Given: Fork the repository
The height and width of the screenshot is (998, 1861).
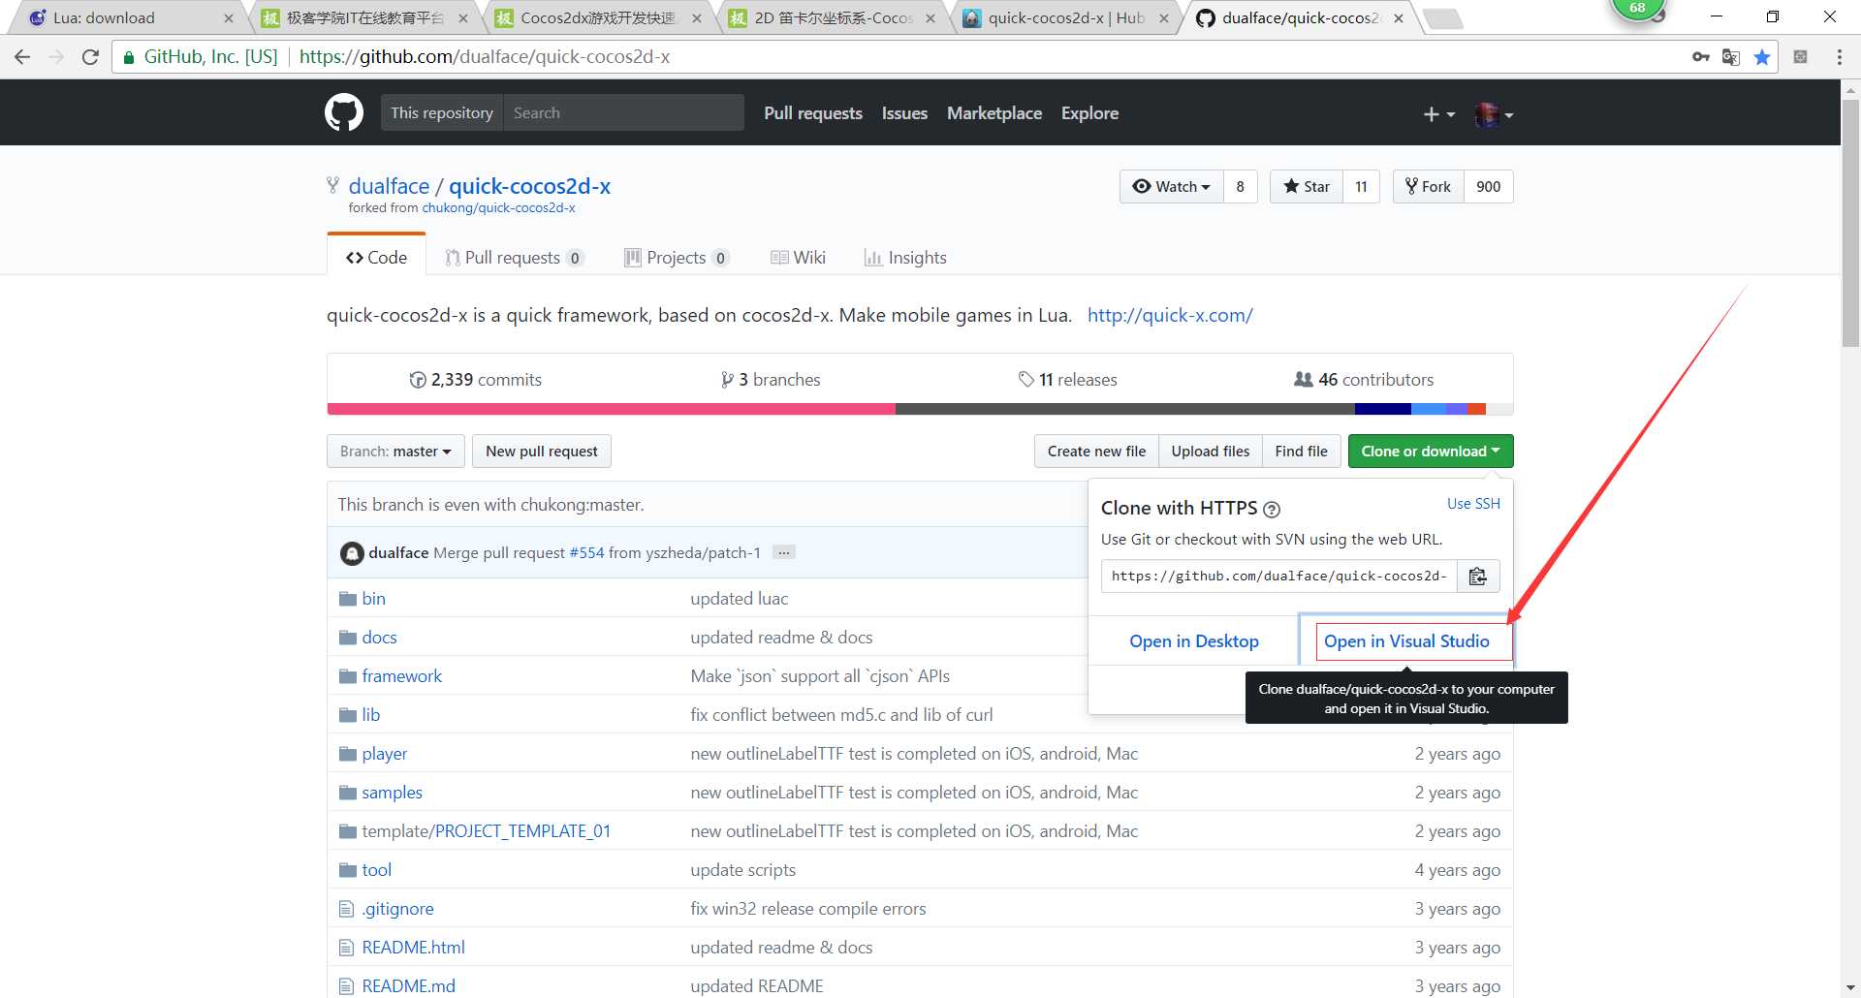Looking at the screenshot, I should coord(1429,187).
